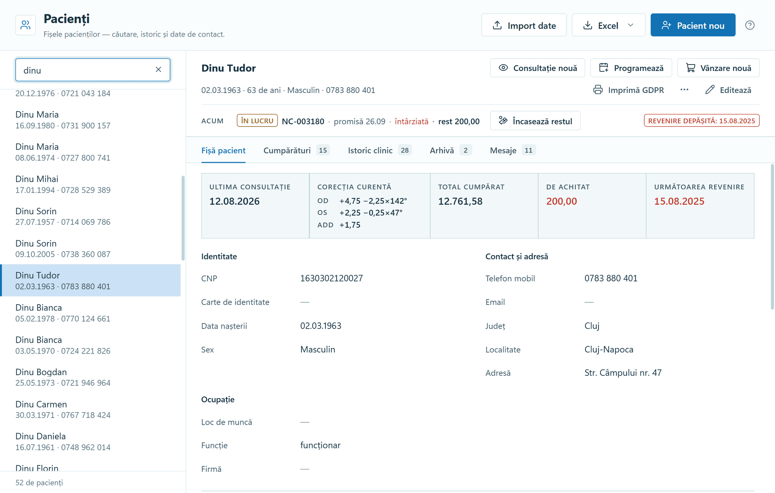
Task: Open Vânzare nouă cart button
Action: pyautogui.click(x=718, y=68)
